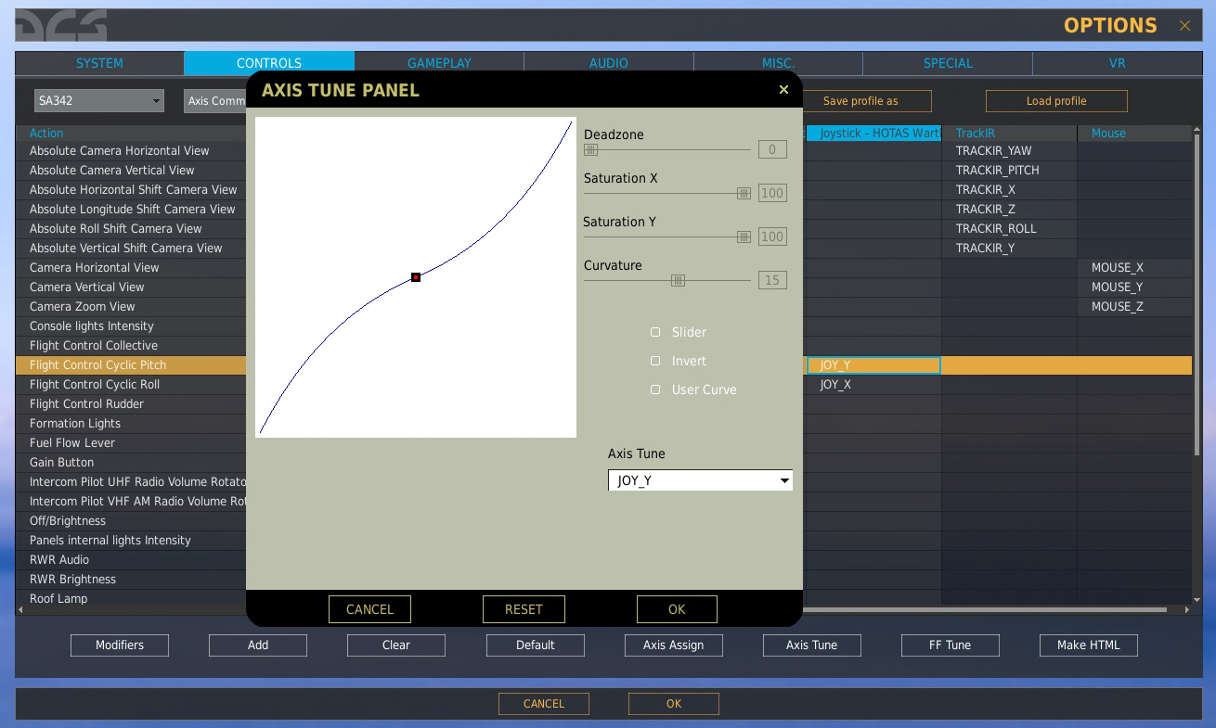Enable the User Curve checkbox

pyautogui.click(x=655, y=390)
